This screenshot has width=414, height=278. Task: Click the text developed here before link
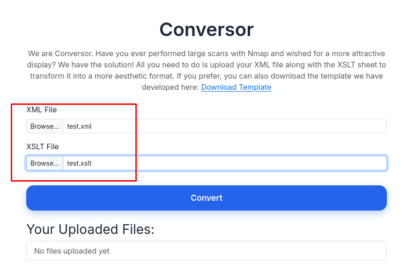[x=170, y=87]
